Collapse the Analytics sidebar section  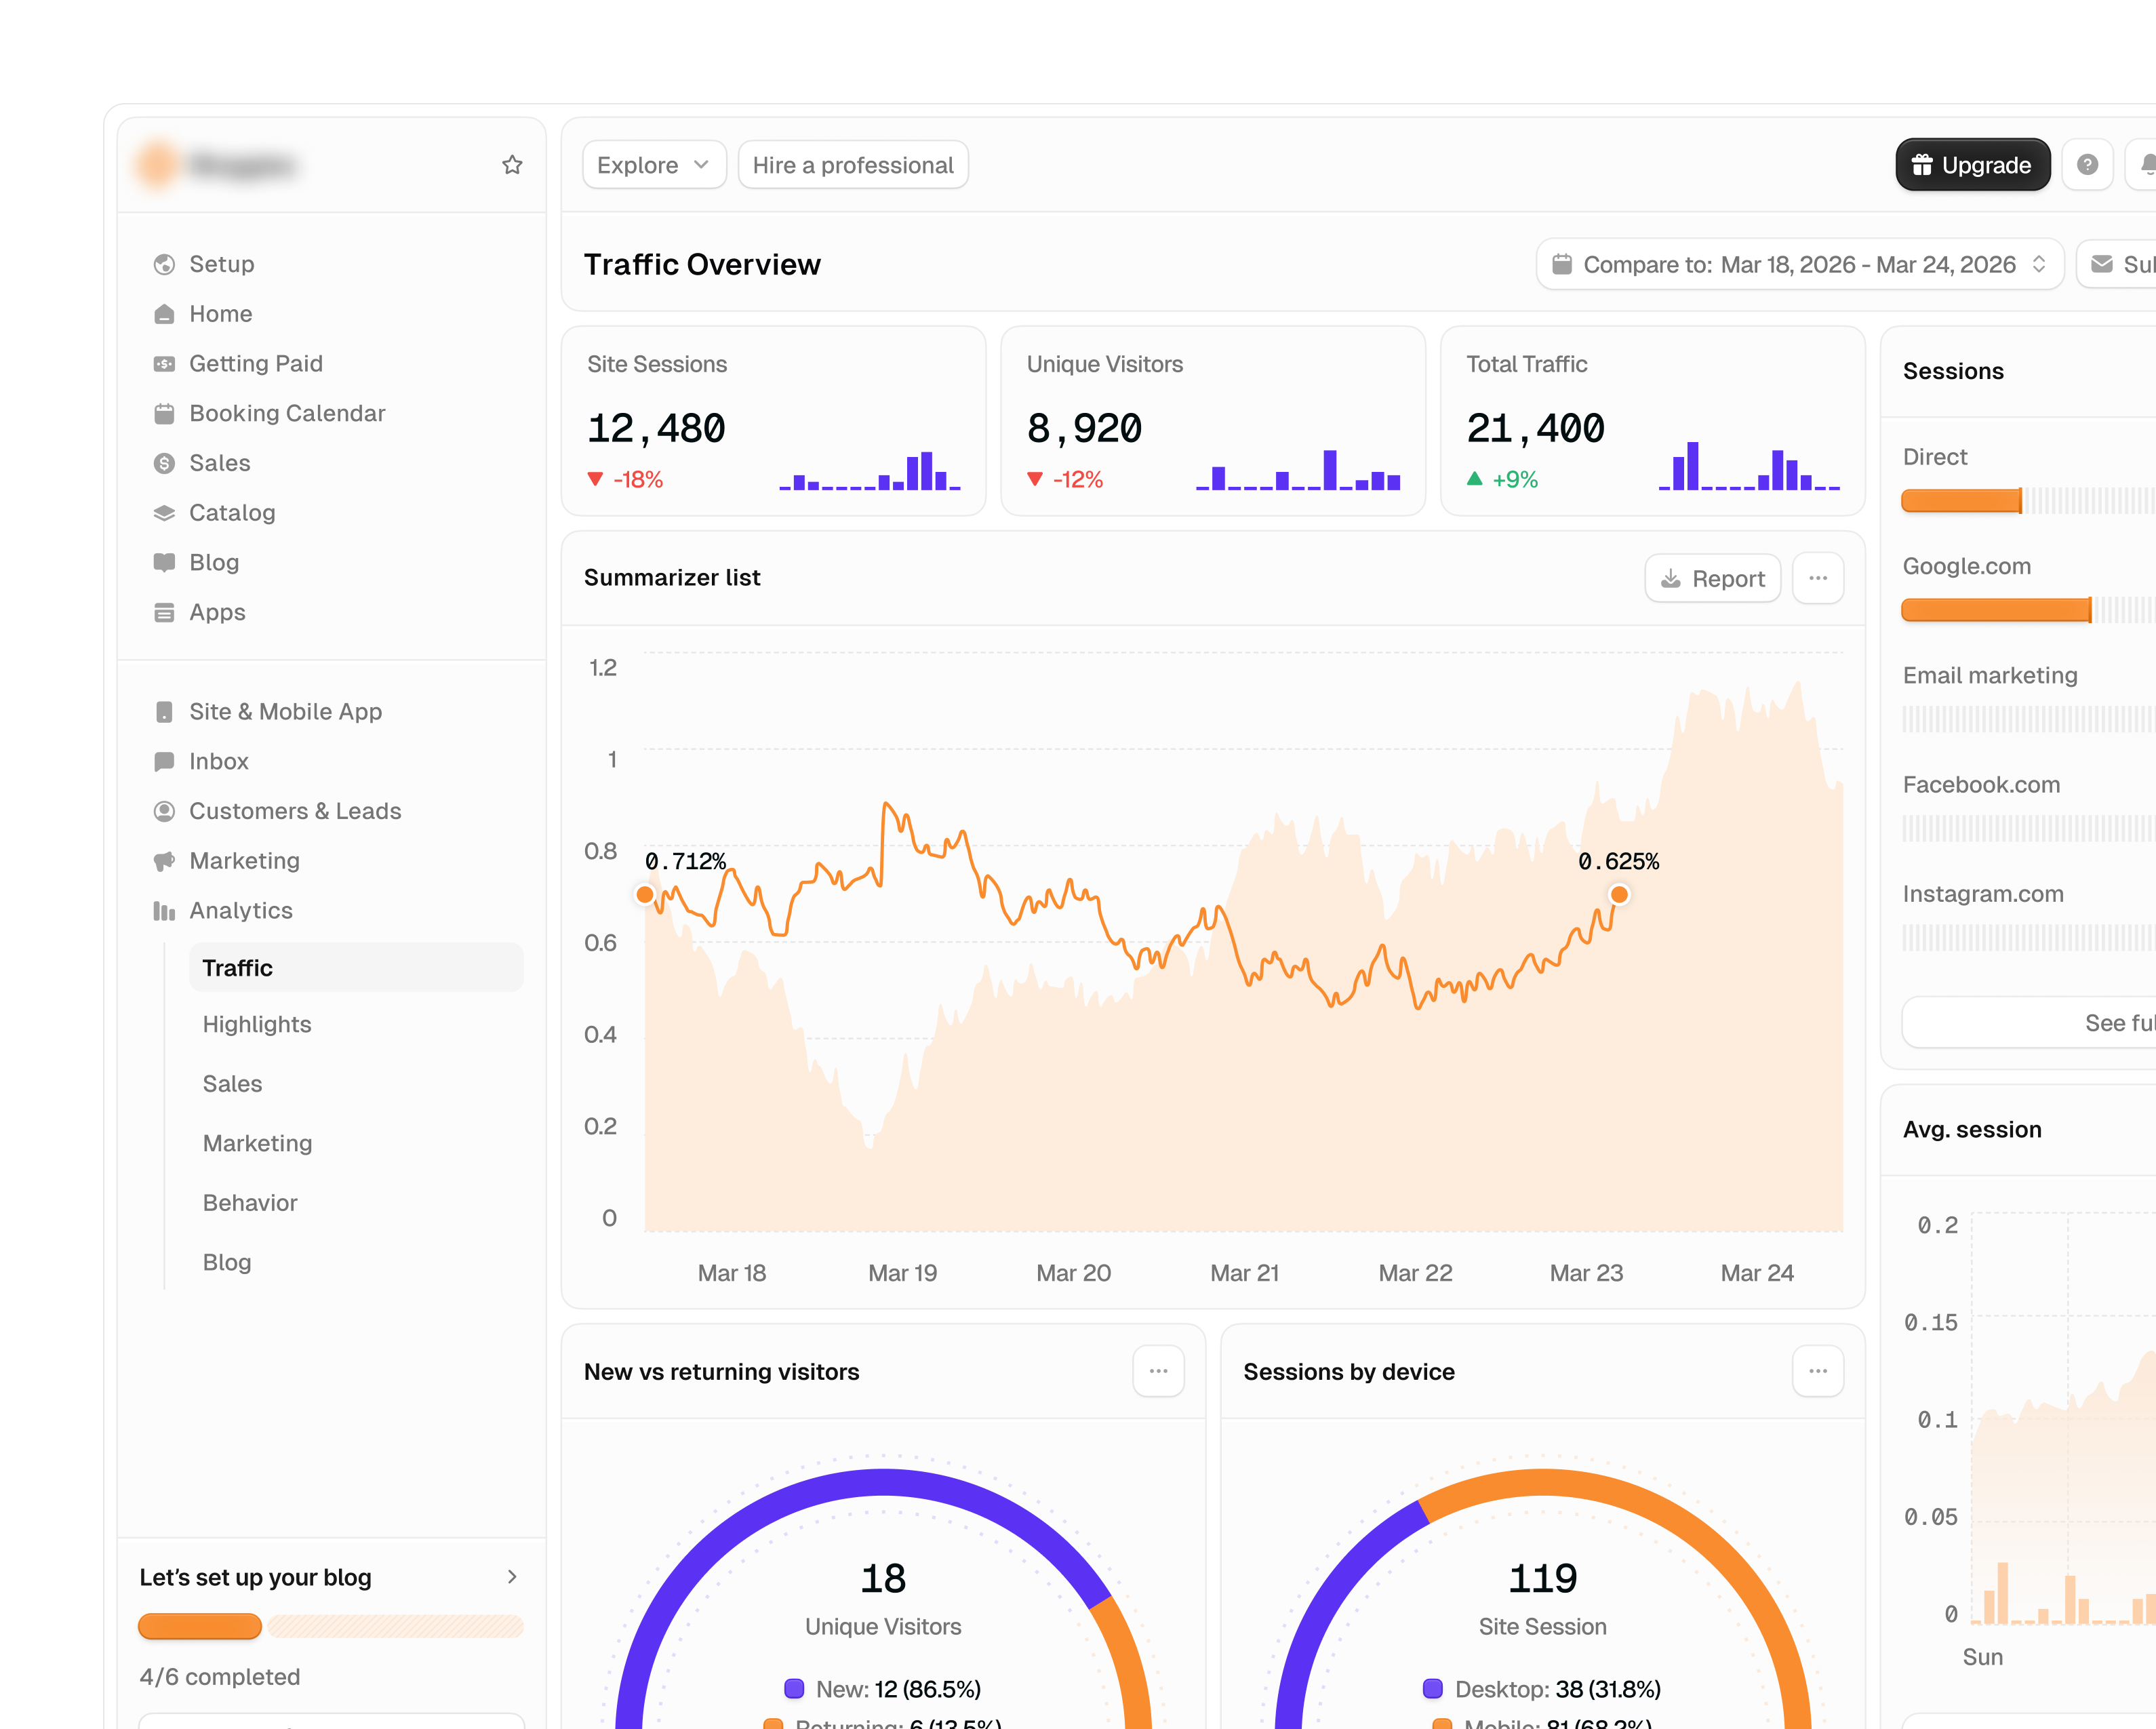(x=240, y=911)
